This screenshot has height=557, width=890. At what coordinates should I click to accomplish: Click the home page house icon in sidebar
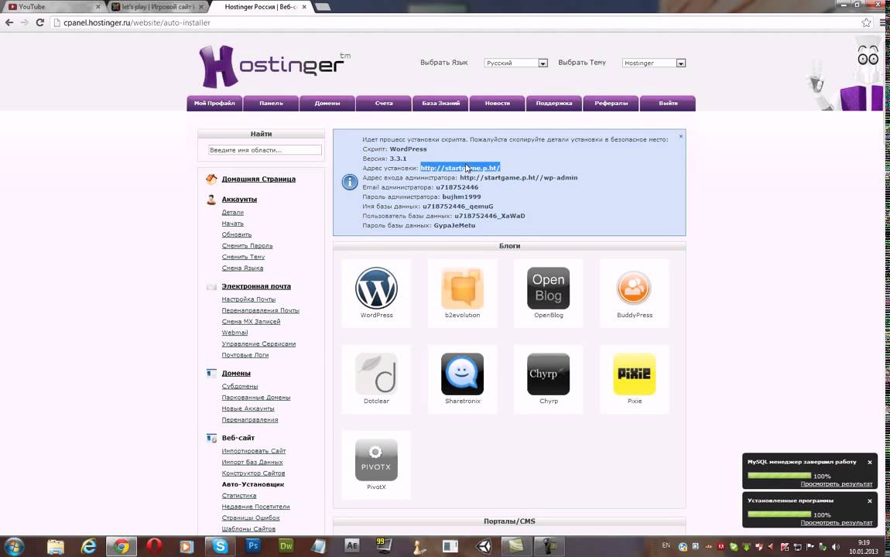click(211, 179)
